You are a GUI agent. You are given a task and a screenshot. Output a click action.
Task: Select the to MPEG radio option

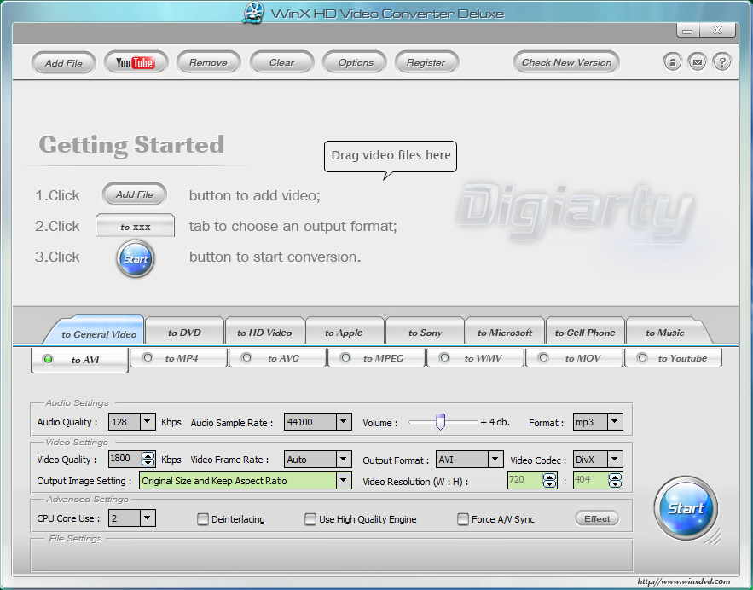pos(345,358)
